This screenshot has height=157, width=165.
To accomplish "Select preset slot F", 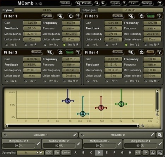I will (114, 153).
